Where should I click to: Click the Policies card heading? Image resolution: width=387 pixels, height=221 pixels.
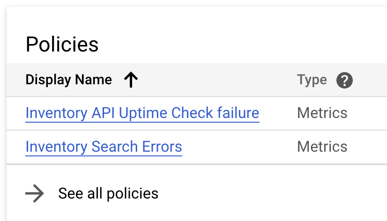[62, 44]
